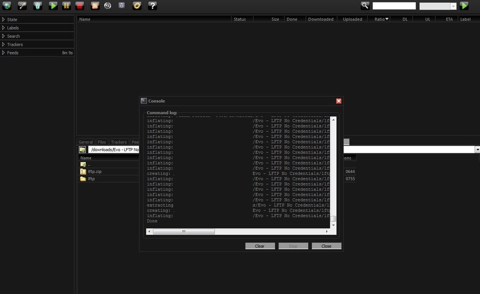Sort torrents by Status column header
Screen dimensions: 480x294
[242, 19]
